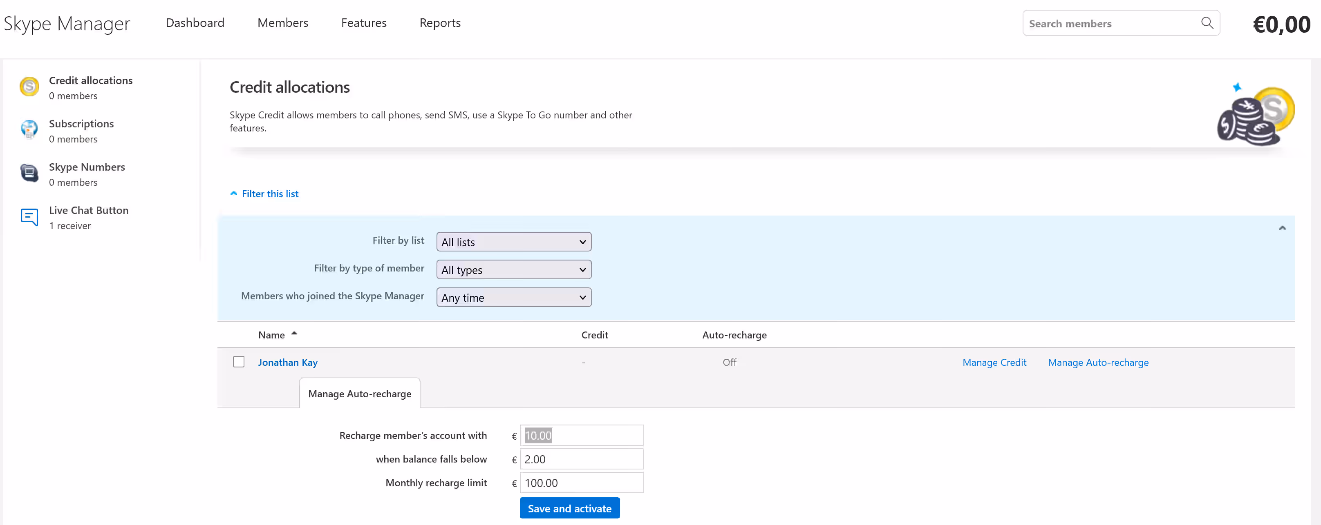Click the Subscriptions globe icon

[29, 129]
